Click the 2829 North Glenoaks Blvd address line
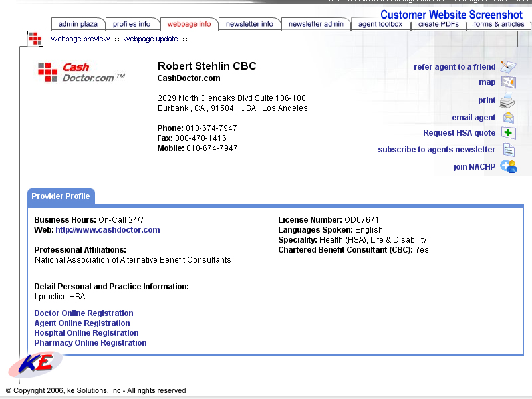This screenshot has height=399, width=532. click(231, 98)
